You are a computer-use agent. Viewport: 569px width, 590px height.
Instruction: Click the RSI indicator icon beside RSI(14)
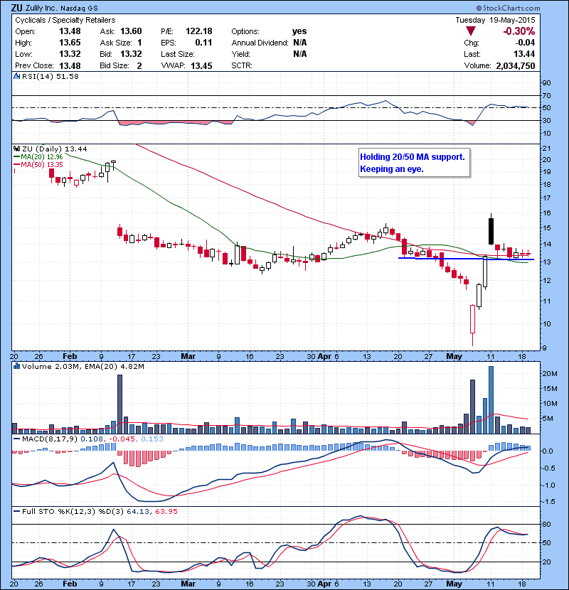tap(16, 76)
